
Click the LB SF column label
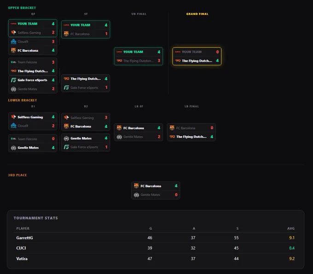(139, 107)
